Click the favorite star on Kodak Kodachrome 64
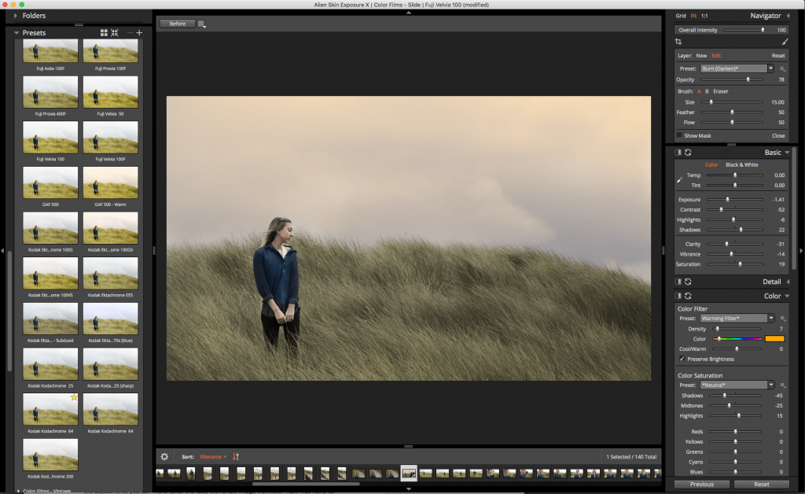The width and height of the screenshot is (805, 494). [74, 399]
